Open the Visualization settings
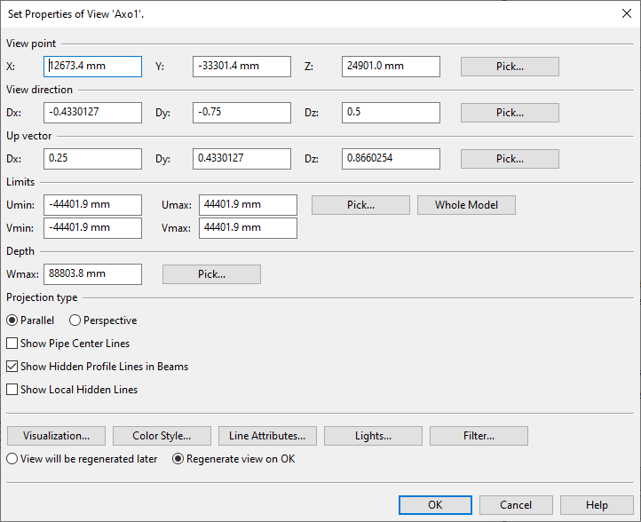 click(56, 436)
